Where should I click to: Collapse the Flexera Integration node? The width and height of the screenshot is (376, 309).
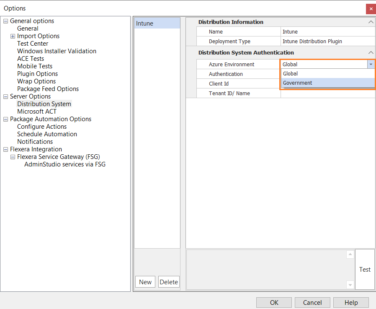coord(5,149)
